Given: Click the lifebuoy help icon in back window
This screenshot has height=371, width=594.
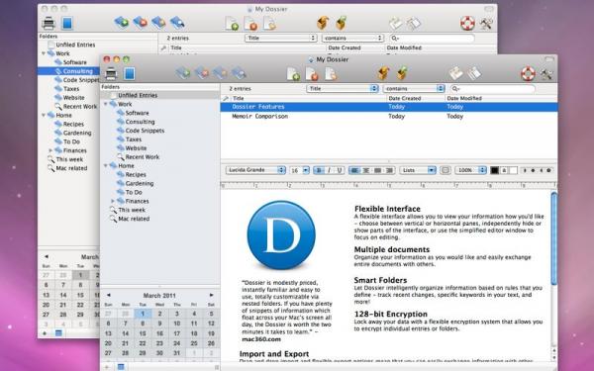Looking at the screenshot, I should [x=467, y=23].
